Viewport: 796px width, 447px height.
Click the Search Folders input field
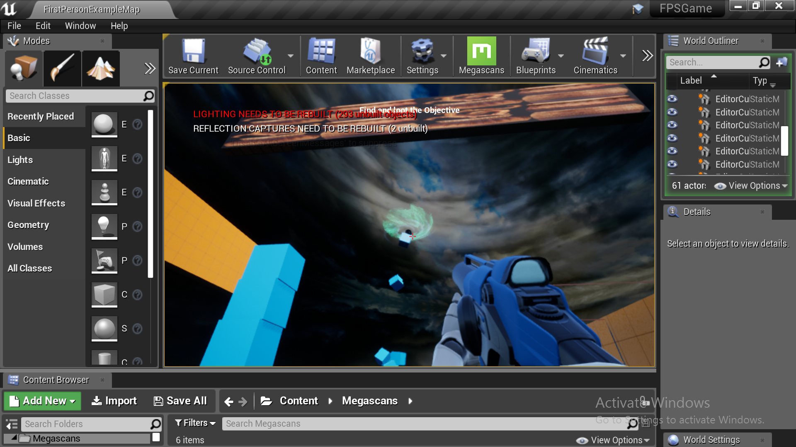coord(91,424)
